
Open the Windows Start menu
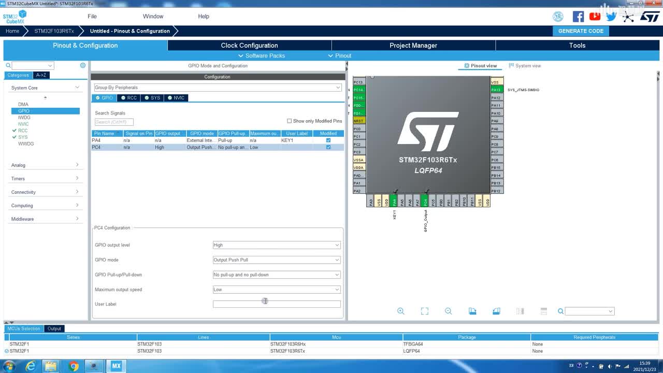coord(9,366)
